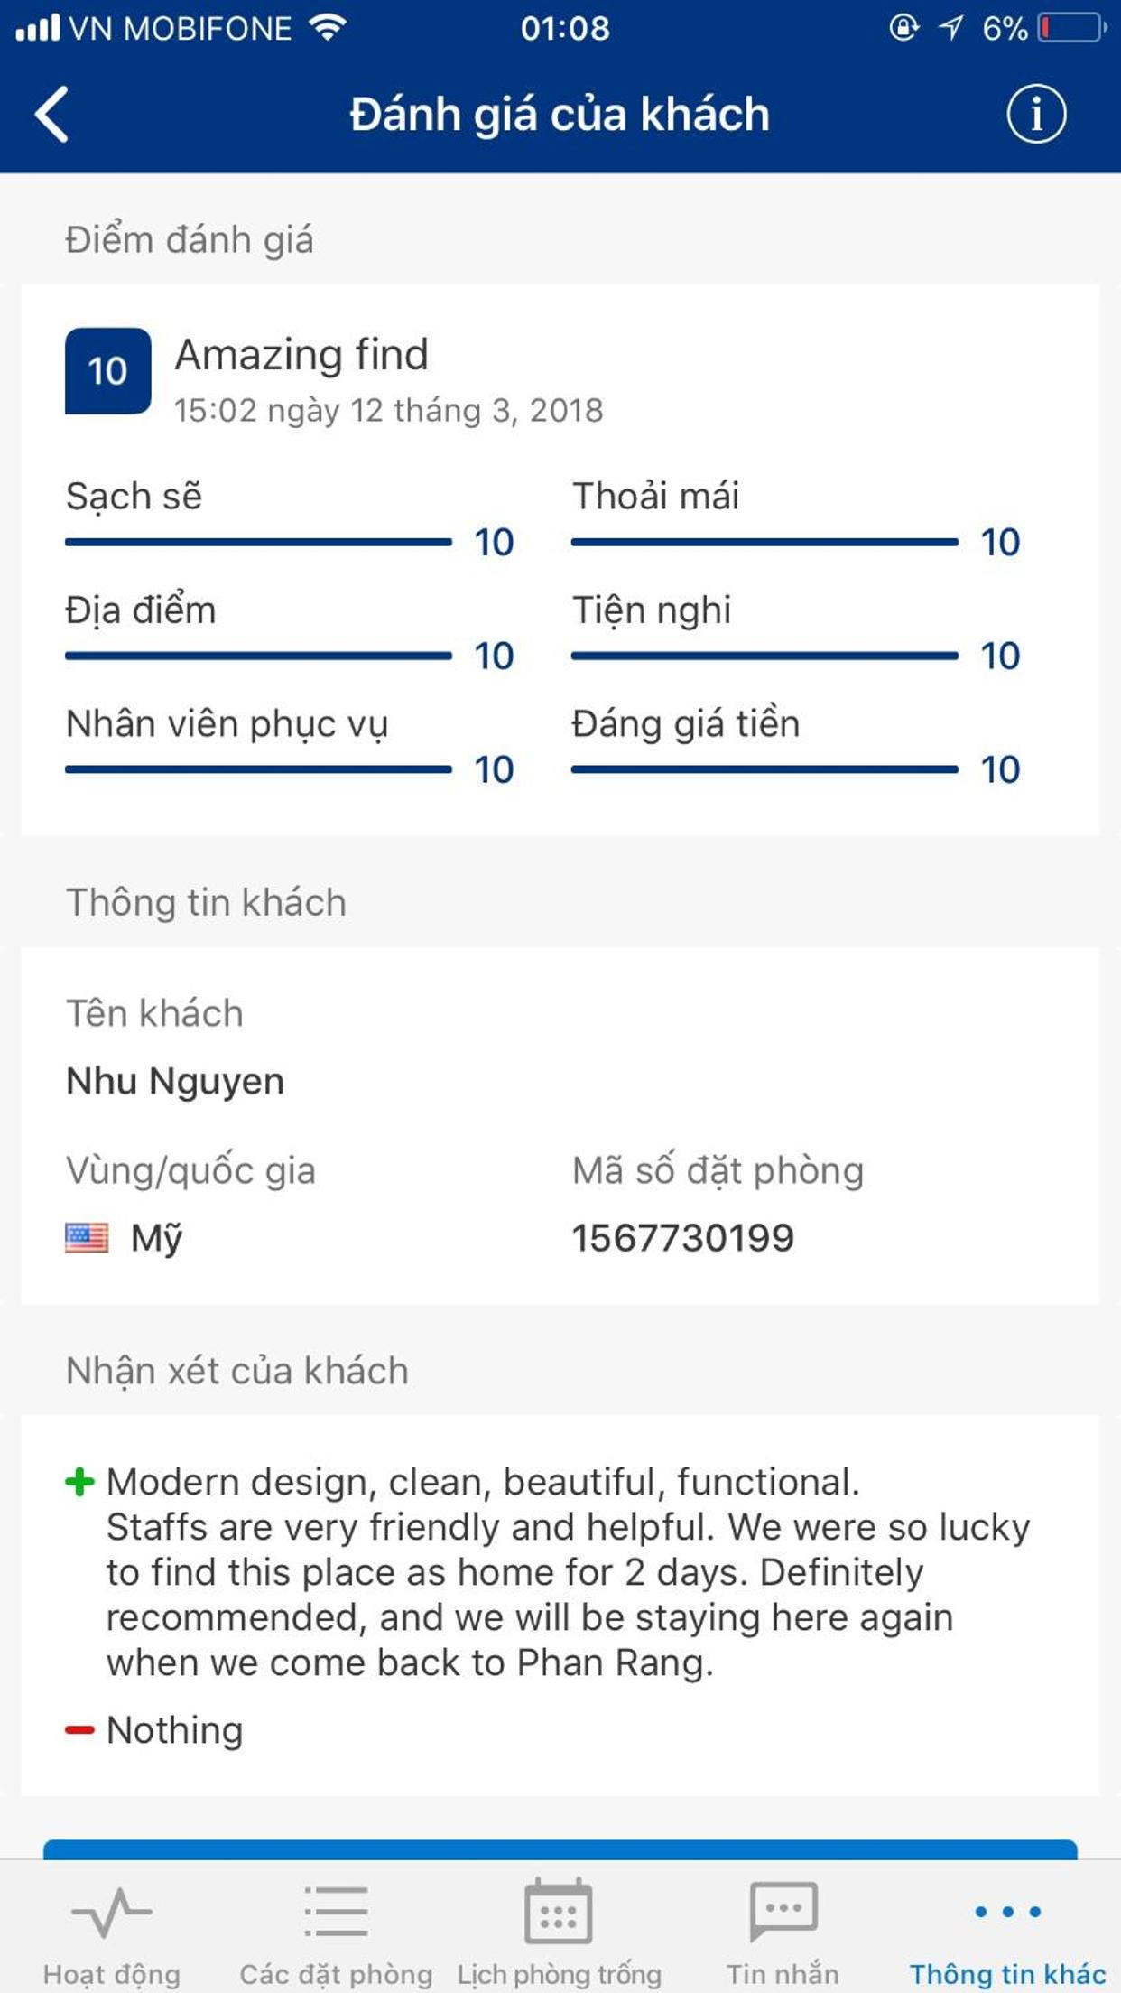Tap the red minus icon by Nothing
Image resolution: width=1121 pixels, height=1993 pixels.
point(79,1730)
